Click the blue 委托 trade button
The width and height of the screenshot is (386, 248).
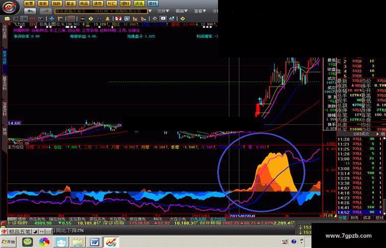[x=153, y=4]
